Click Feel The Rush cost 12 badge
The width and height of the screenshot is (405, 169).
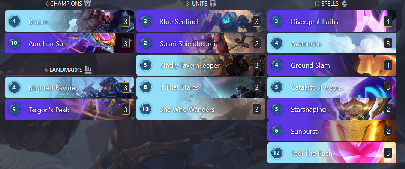277,153
